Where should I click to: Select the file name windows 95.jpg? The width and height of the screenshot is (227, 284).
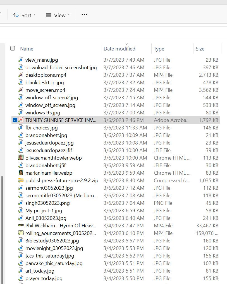pyautogui.click(x=43, y=112)
